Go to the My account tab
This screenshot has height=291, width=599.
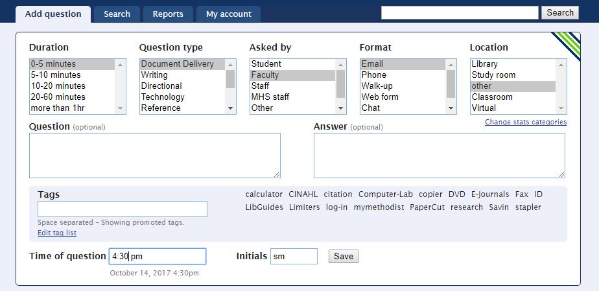coord(228,14)
